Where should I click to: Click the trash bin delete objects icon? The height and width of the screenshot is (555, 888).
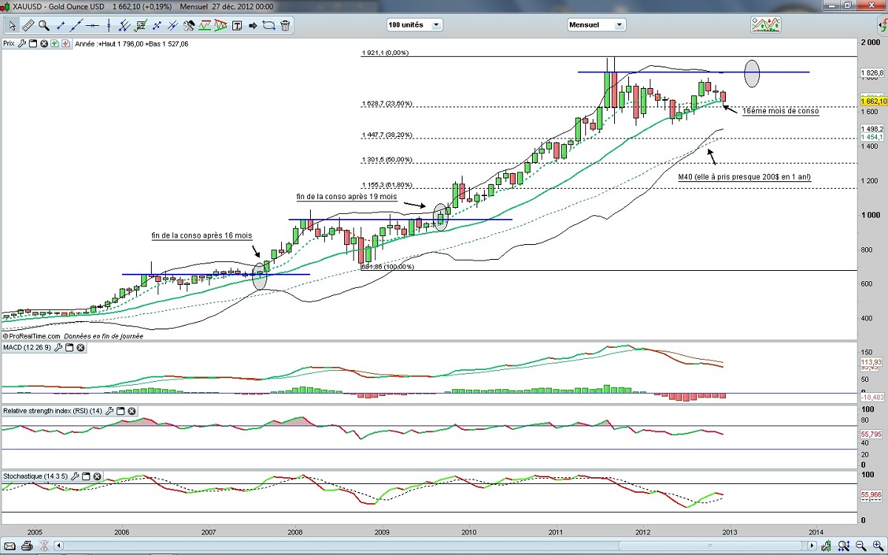[x=285, y=25]
